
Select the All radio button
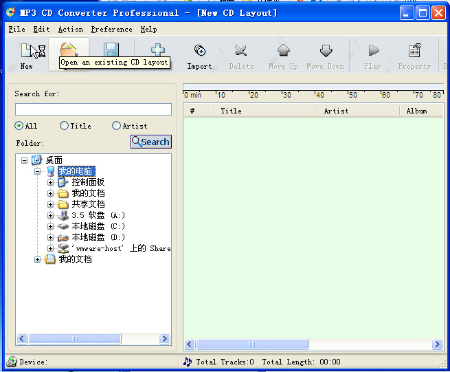pyautogui.click(x=19, y=126)
